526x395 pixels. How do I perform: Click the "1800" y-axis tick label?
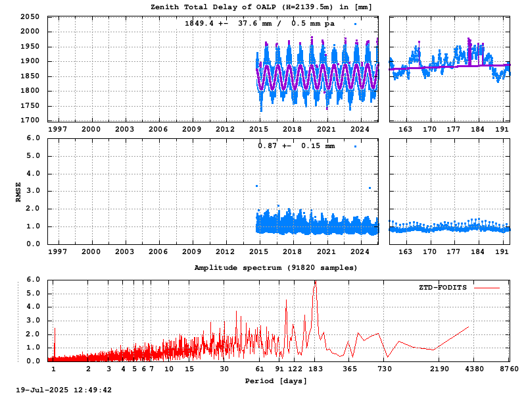tap(30, 91)
